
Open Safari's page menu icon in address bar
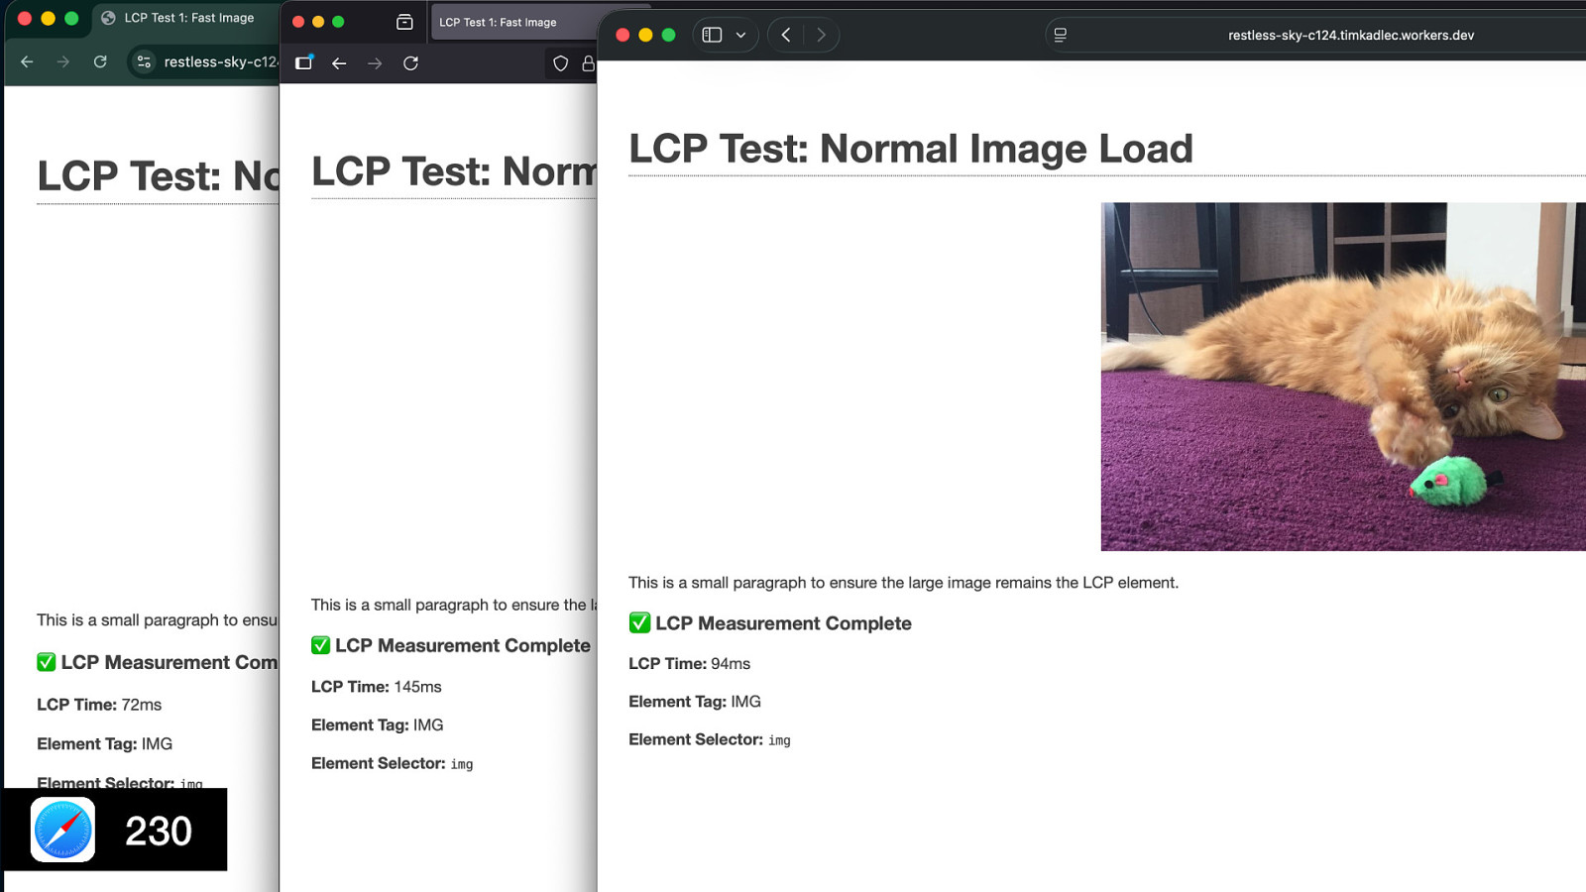click(1060, 35)
